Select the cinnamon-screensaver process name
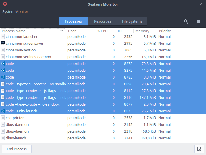 click(x=25, y=43)
